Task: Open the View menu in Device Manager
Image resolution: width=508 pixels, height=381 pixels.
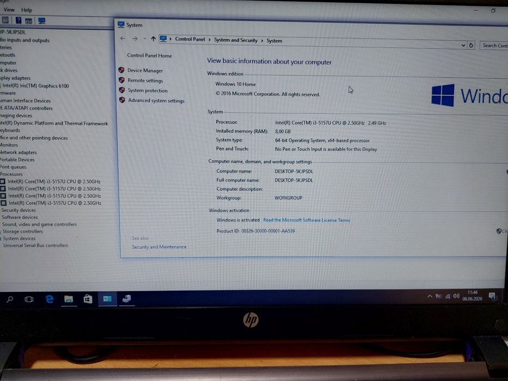Action: (x=9, y=10)
